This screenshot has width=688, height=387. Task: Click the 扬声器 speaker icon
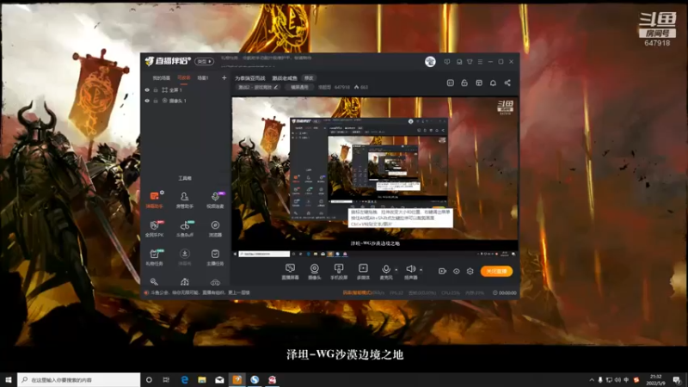pyautogui.click(x=410, y=269)
